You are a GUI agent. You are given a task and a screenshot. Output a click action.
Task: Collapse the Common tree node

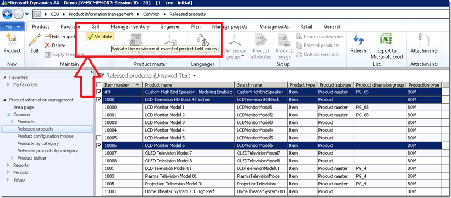(x=9, y=115)
